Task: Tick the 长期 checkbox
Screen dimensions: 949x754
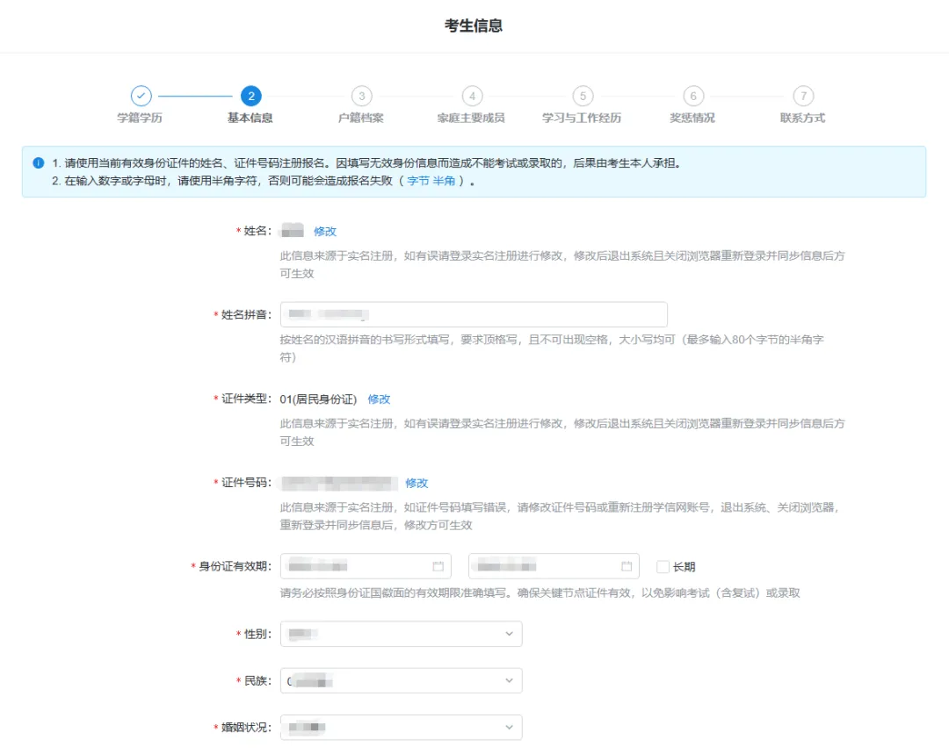Action: coord(663,566)
